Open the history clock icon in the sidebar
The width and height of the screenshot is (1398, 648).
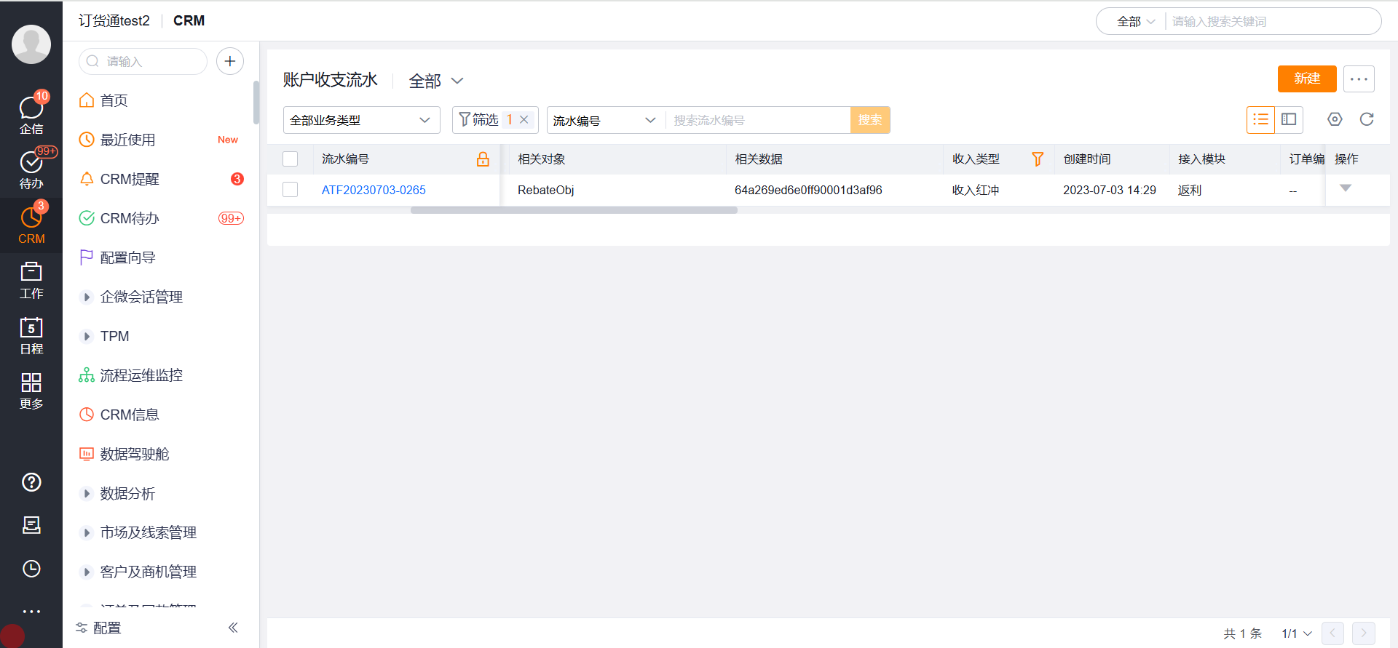[31, 569]
